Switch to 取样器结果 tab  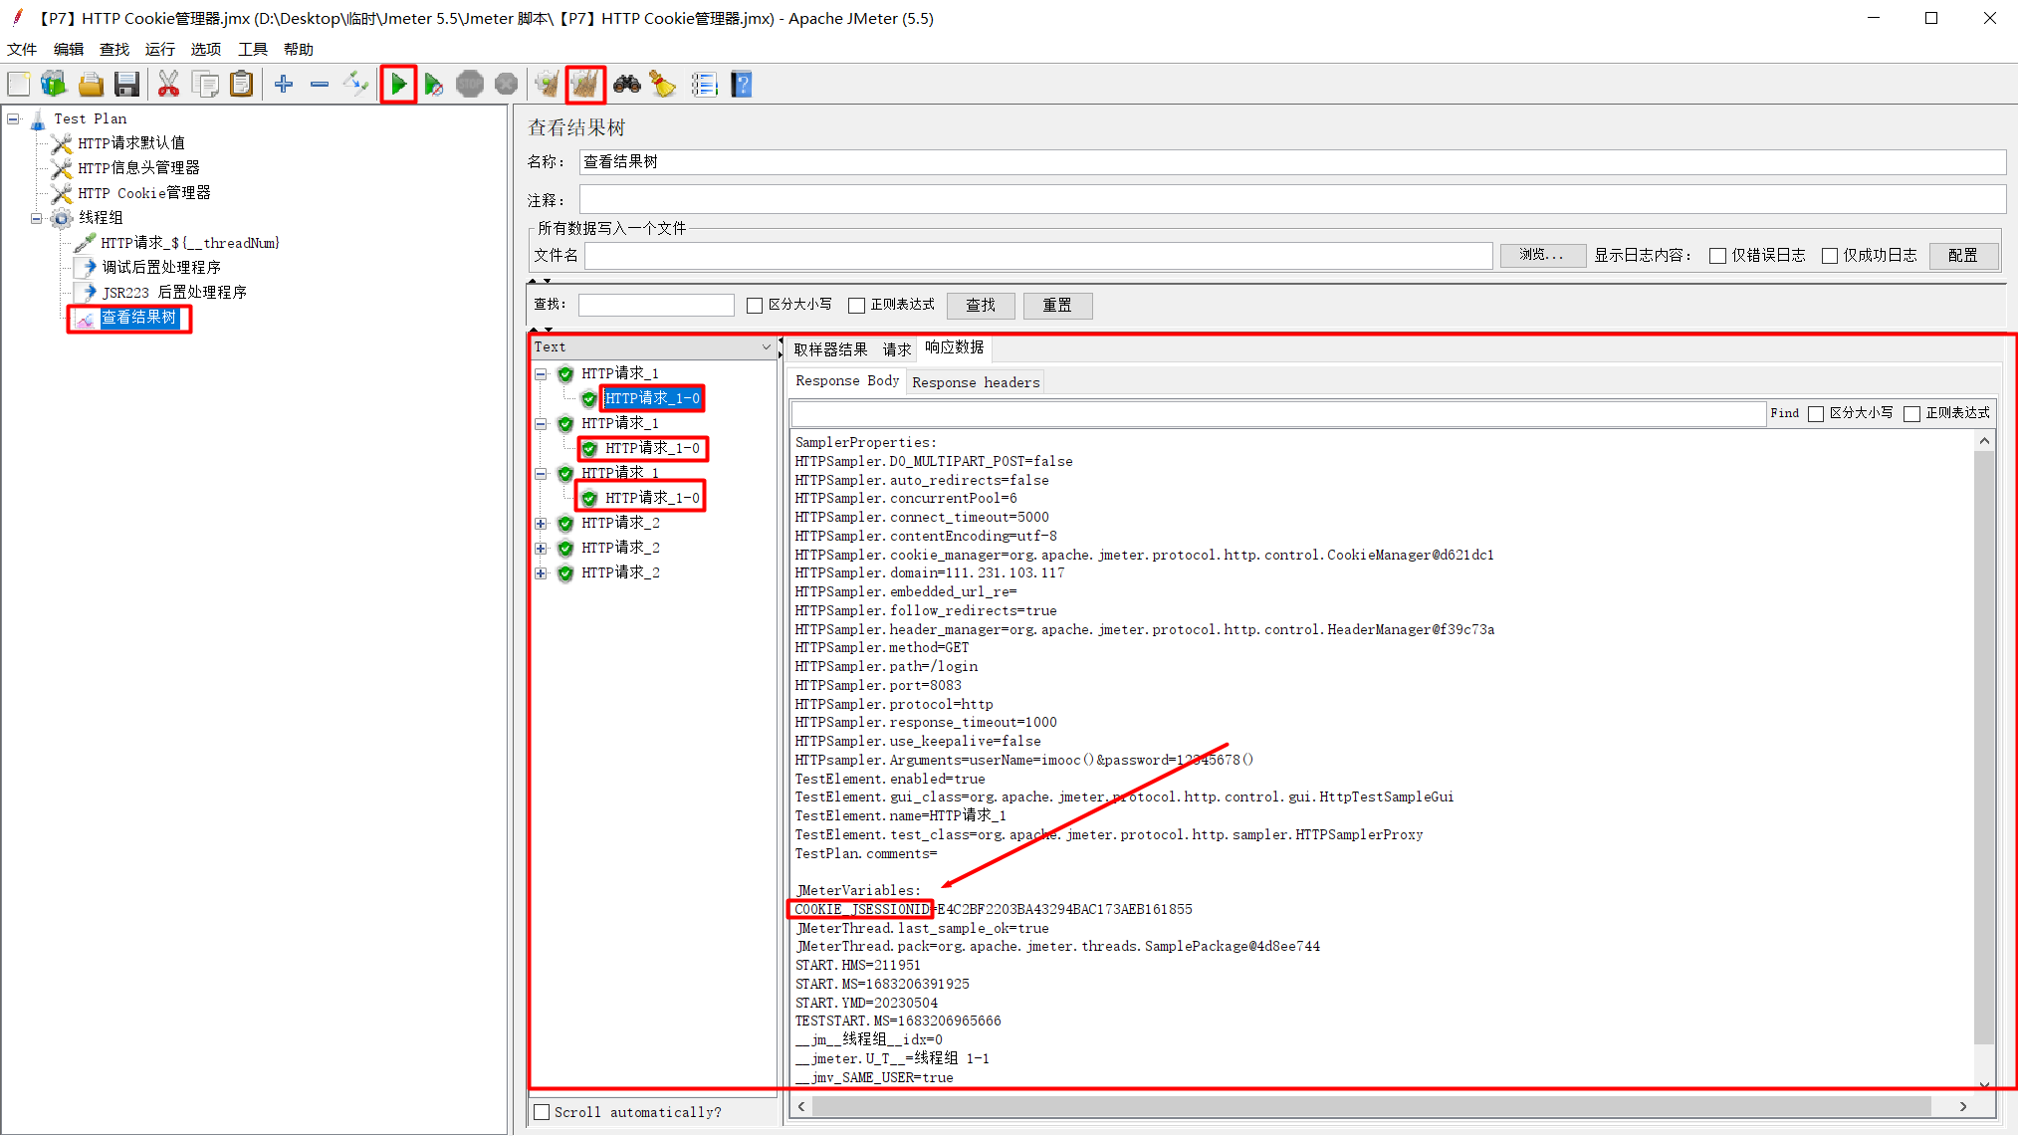pos(830,349)
